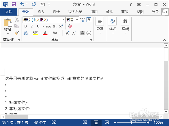Viewport: 169px width, 126px height.
Task: Switch to Print Layout view
Action: 96,122
